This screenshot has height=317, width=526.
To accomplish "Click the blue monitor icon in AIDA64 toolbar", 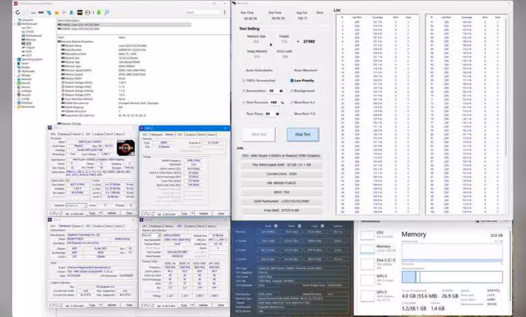I will point(49,12).
